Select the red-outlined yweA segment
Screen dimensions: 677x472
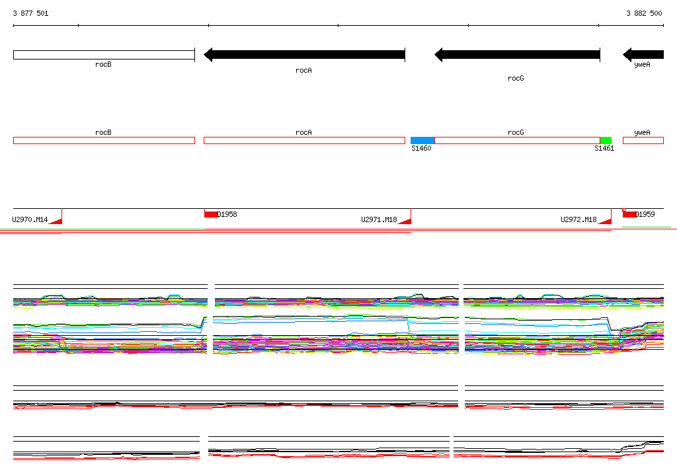click(x=643, y=140)
